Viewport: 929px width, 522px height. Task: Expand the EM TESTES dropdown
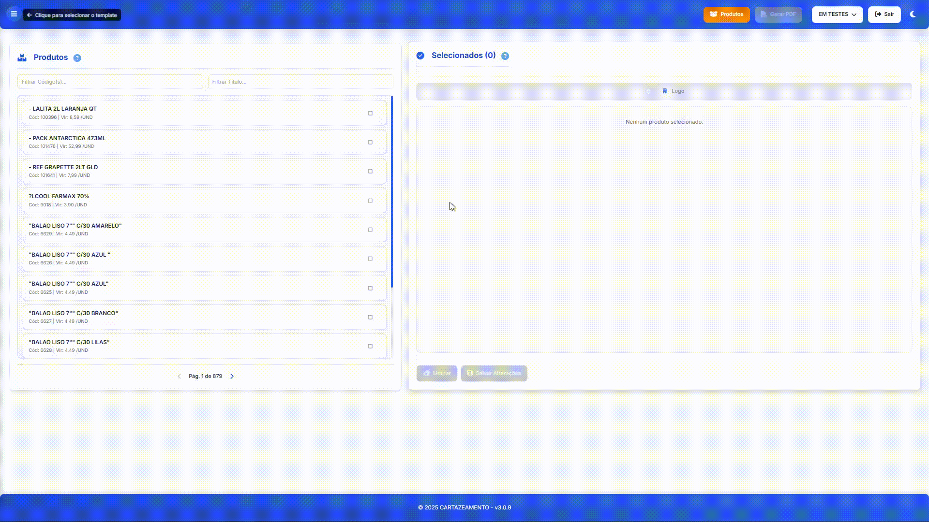(x=837, y=14)
